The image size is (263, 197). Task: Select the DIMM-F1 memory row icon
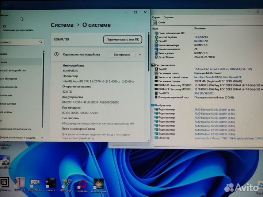(x=156, y=89)
